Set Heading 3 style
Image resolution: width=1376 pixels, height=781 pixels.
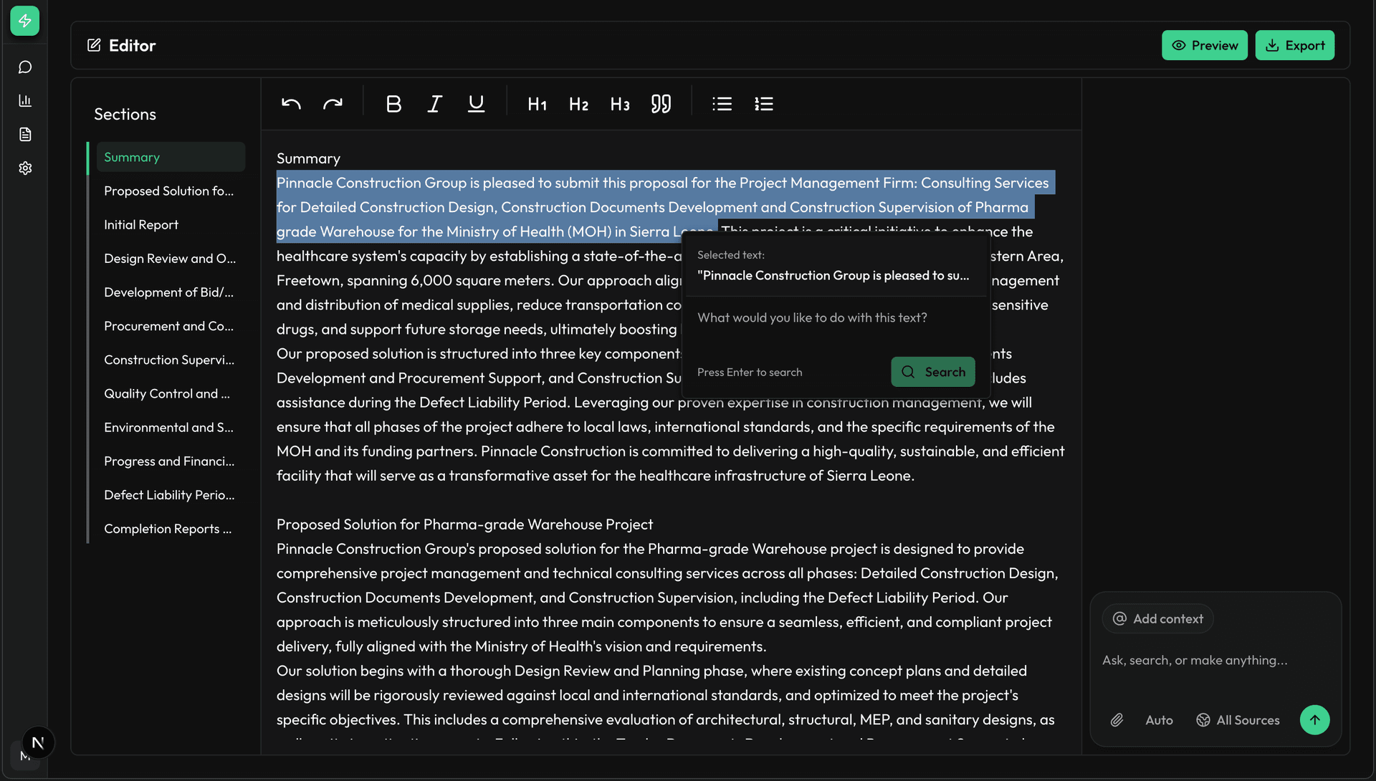tap(620, 105)
